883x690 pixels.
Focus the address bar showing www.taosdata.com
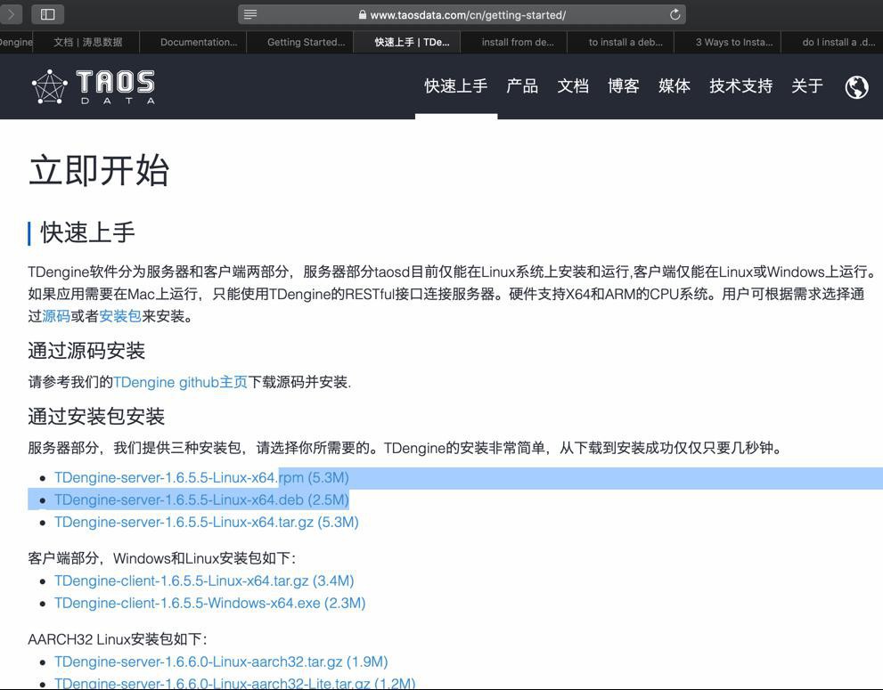pyautogui.click(x=462, y=14)
